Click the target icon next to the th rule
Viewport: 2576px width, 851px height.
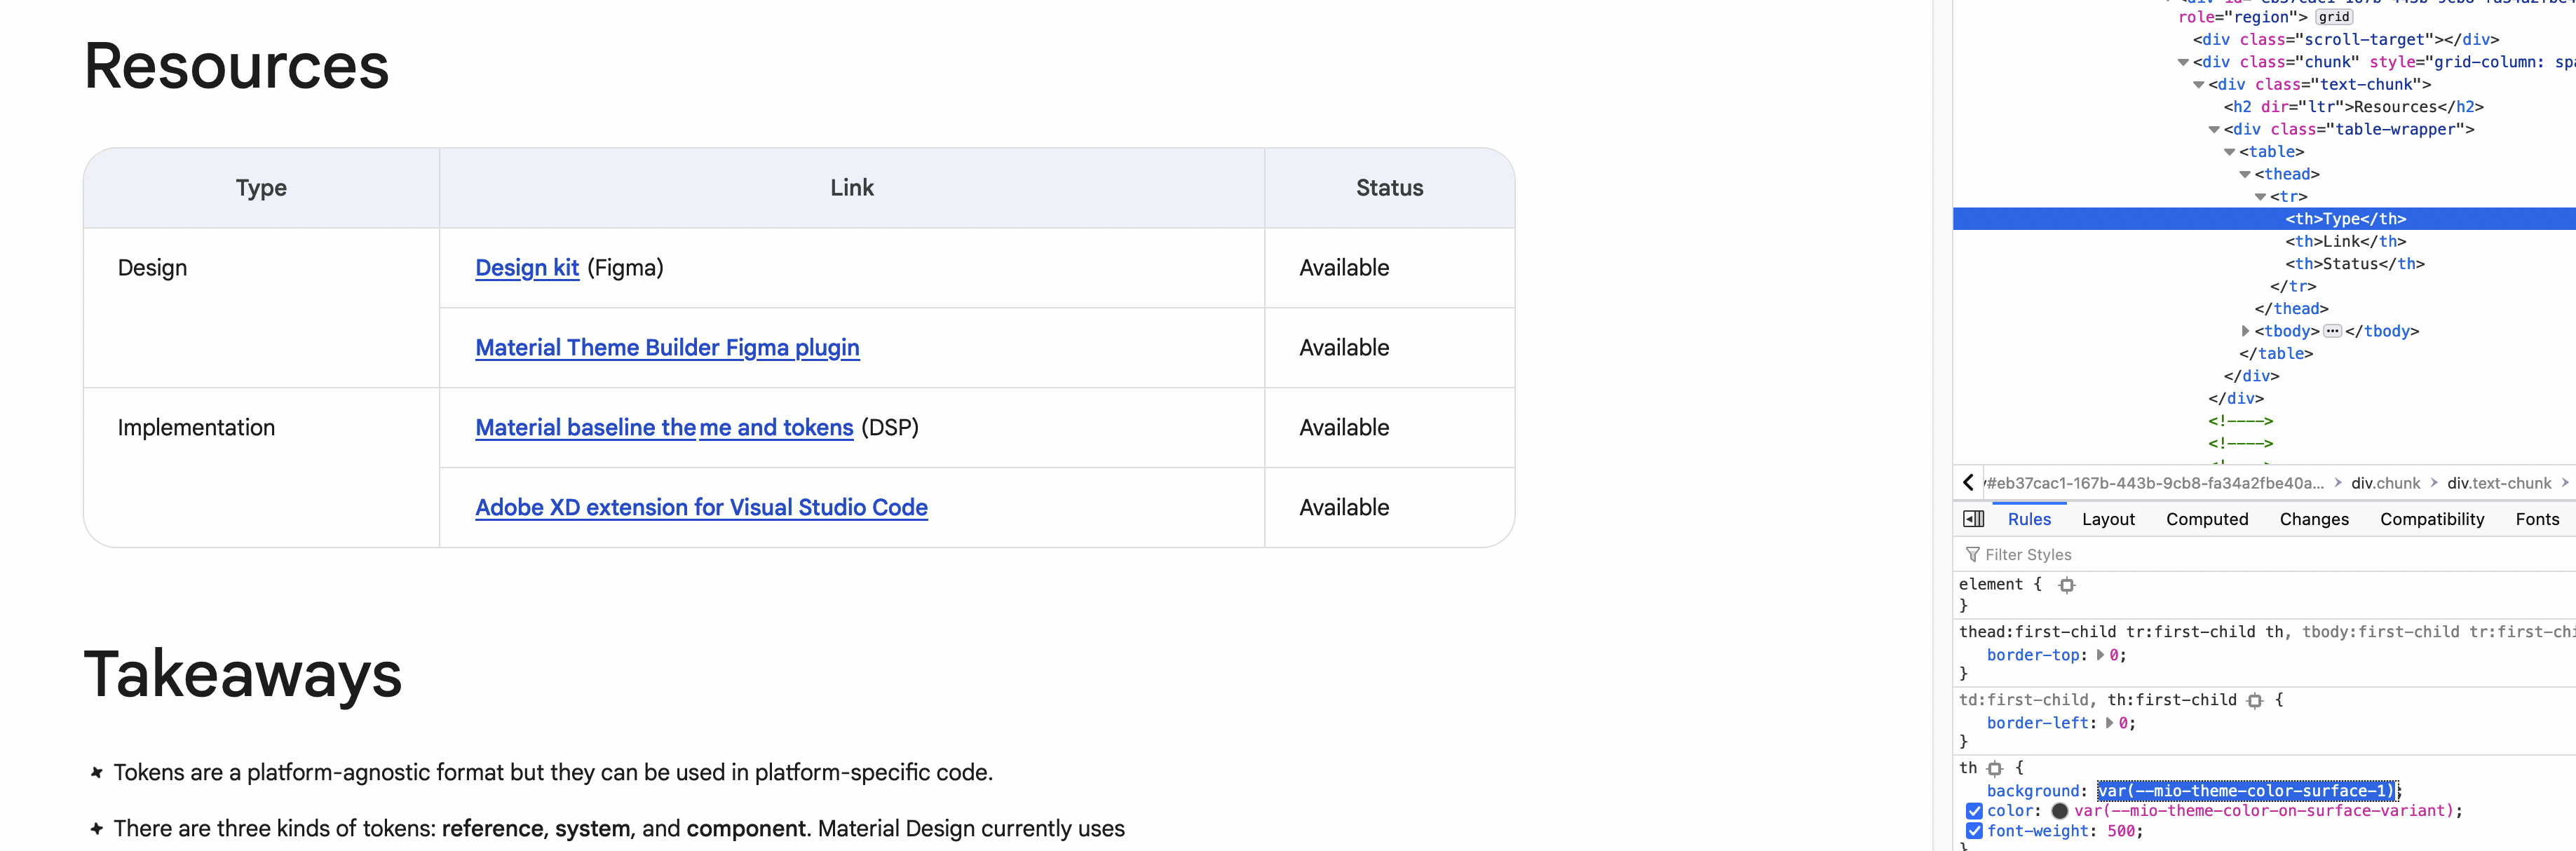coord(1996,768)
